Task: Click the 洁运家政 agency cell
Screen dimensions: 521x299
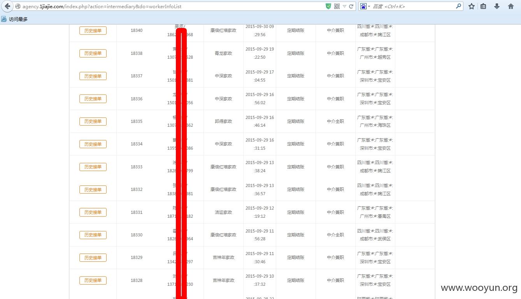Action: coord(223,212)
